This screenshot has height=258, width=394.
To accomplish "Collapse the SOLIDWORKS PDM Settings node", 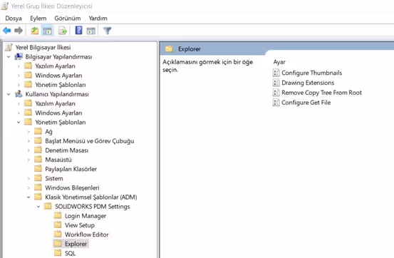I will point(38,207).
